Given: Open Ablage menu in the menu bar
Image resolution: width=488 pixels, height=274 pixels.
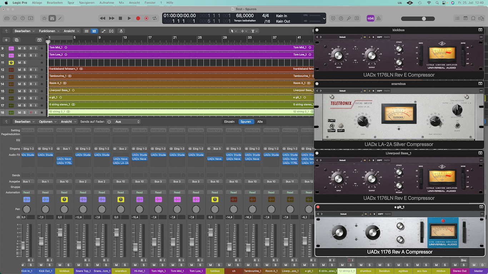Looking at the screenshot, I should 37,2.
